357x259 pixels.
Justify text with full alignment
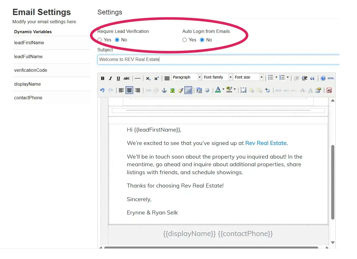click(167, 78)
